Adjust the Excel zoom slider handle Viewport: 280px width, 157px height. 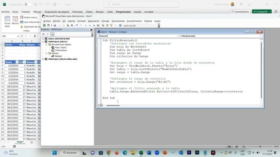tap(260, 147)
